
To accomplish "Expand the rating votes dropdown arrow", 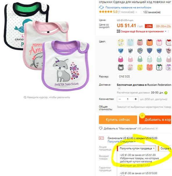I will tap(136, 12).
